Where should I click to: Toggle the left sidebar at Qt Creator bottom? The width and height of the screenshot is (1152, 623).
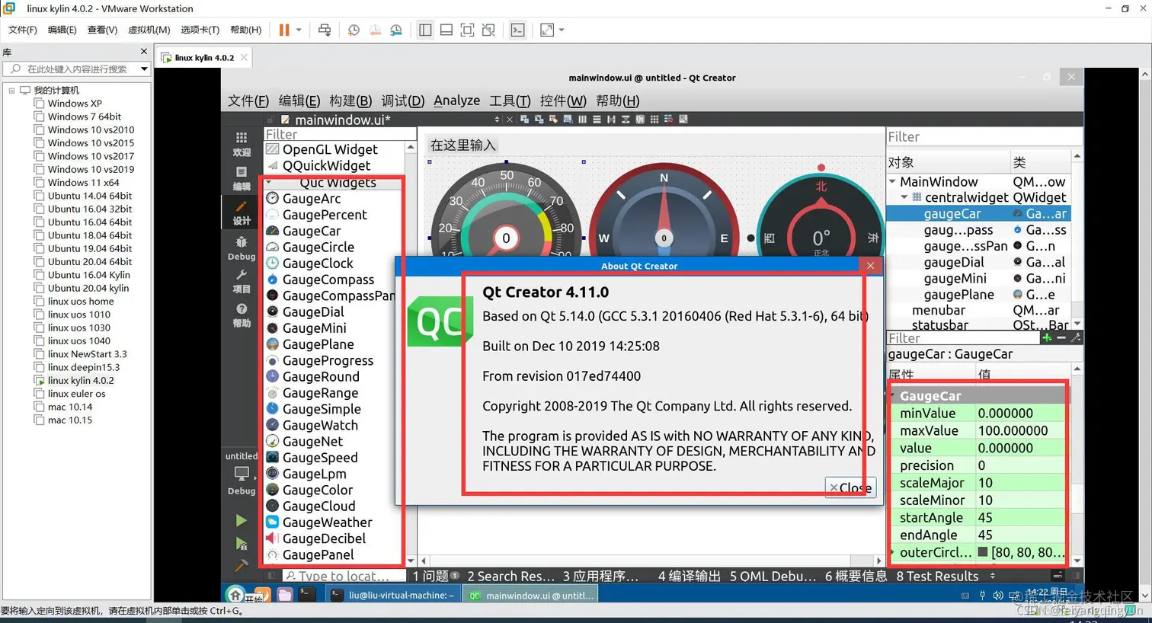pos(270,576)
